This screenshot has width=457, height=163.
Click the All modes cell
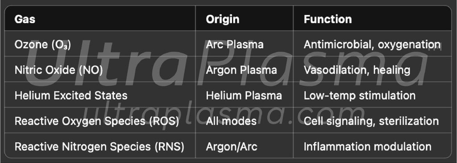pos(244,120)
